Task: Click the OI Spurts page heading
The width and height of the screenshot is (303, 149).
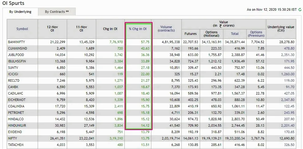Action: pos(13,3)
